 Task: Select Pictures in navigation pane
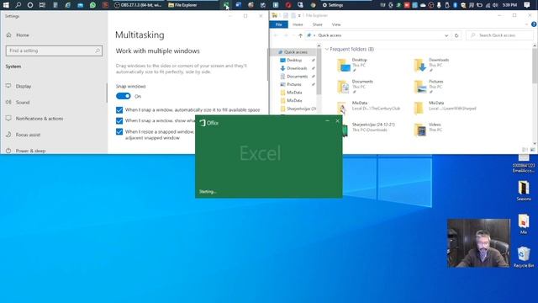(294, 84)
